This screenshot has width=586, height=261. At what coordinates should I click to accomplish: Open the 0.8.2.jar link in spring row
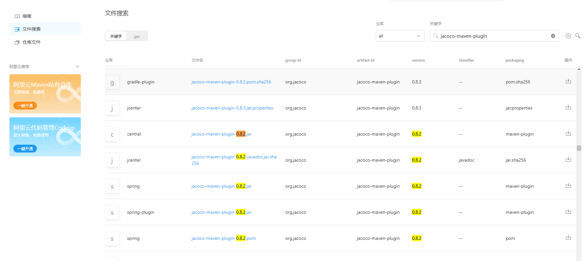tap(221, 186)
